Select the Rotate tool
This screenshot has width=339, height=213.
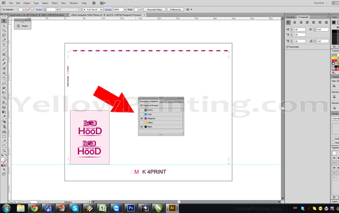pos(4,79)
